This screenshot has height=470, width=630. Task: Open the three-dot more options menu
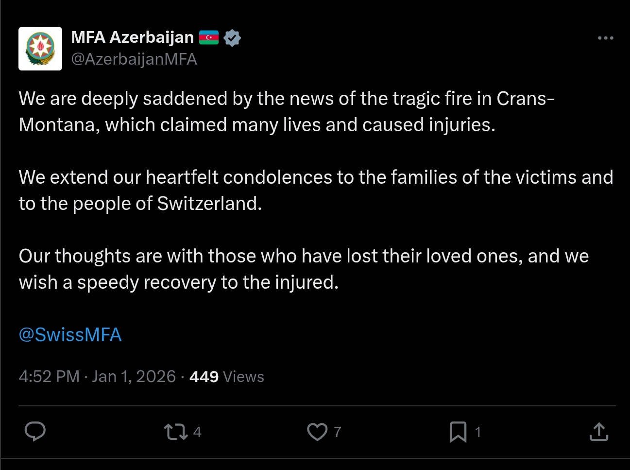(605, 38)
